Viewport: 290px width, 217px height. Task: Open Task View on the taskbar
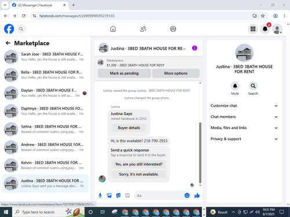pos(102,212)
